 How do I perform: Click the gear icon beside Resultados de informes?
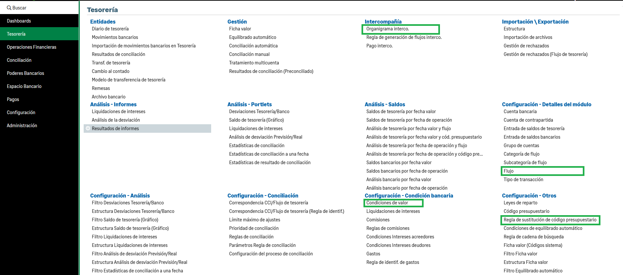pos(88,129)
